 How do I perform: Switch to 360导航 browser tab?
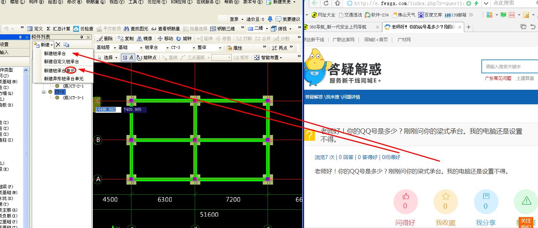[342, 27]
